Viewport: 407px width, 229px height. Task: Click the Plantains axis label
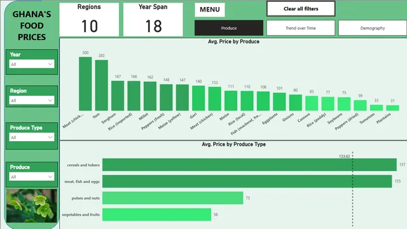pyautogui.click(x=383, y=119)
